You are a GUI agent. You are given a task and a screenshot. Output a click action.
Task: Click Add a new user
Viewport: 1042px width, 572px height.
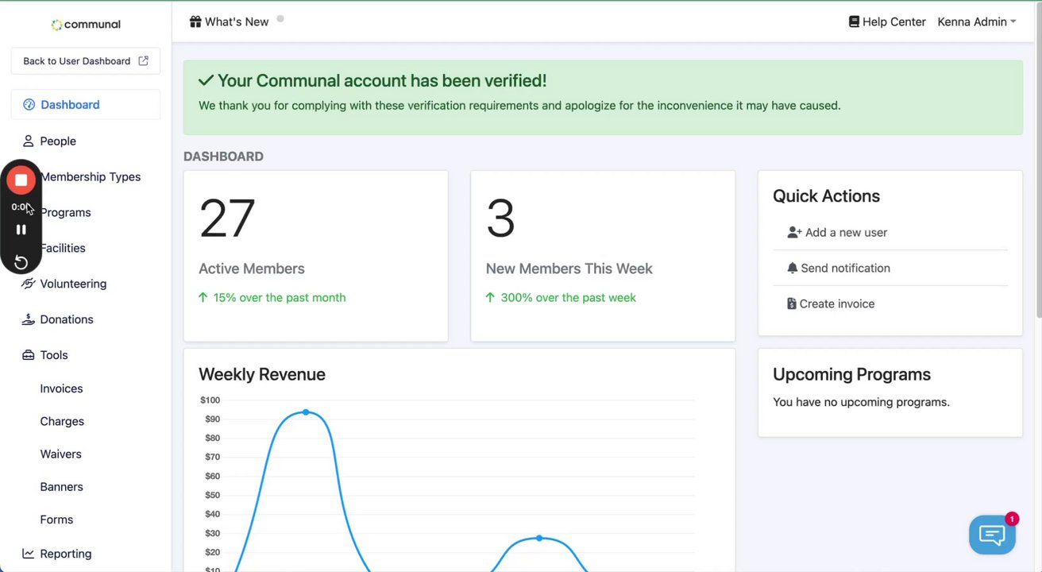pyautogui.click(x=845, y=233)
